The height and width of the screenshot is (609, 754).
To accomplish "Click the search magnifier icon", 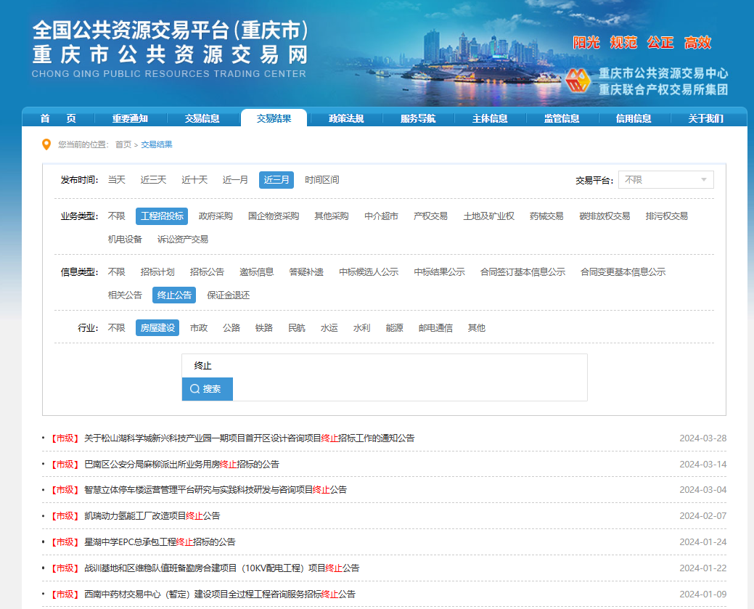I will point(194,389).
